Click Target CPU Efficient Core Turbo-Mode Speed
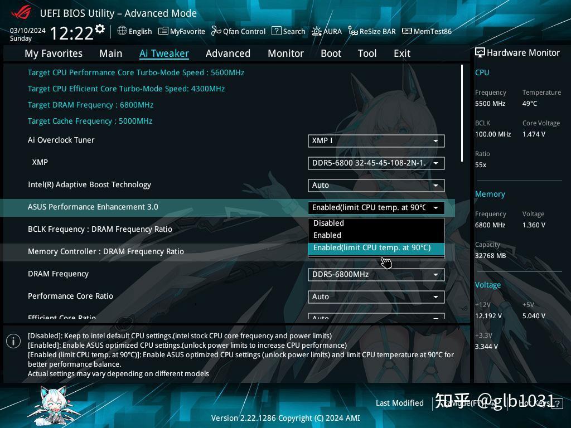The width and height of the screenshot is (571, 428). point(126,89)
